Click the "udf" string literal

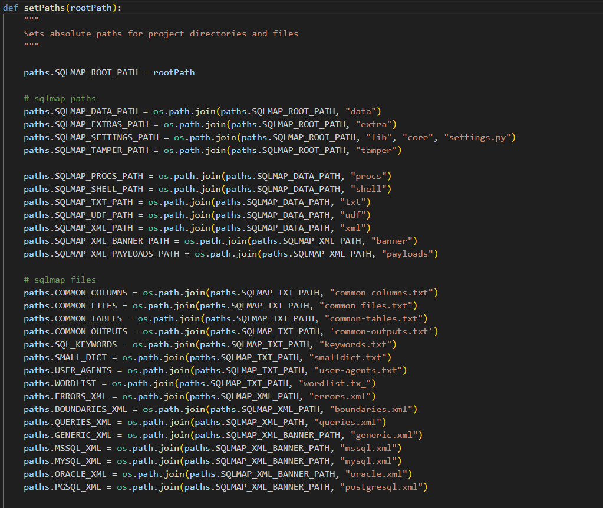click(353, 215)
